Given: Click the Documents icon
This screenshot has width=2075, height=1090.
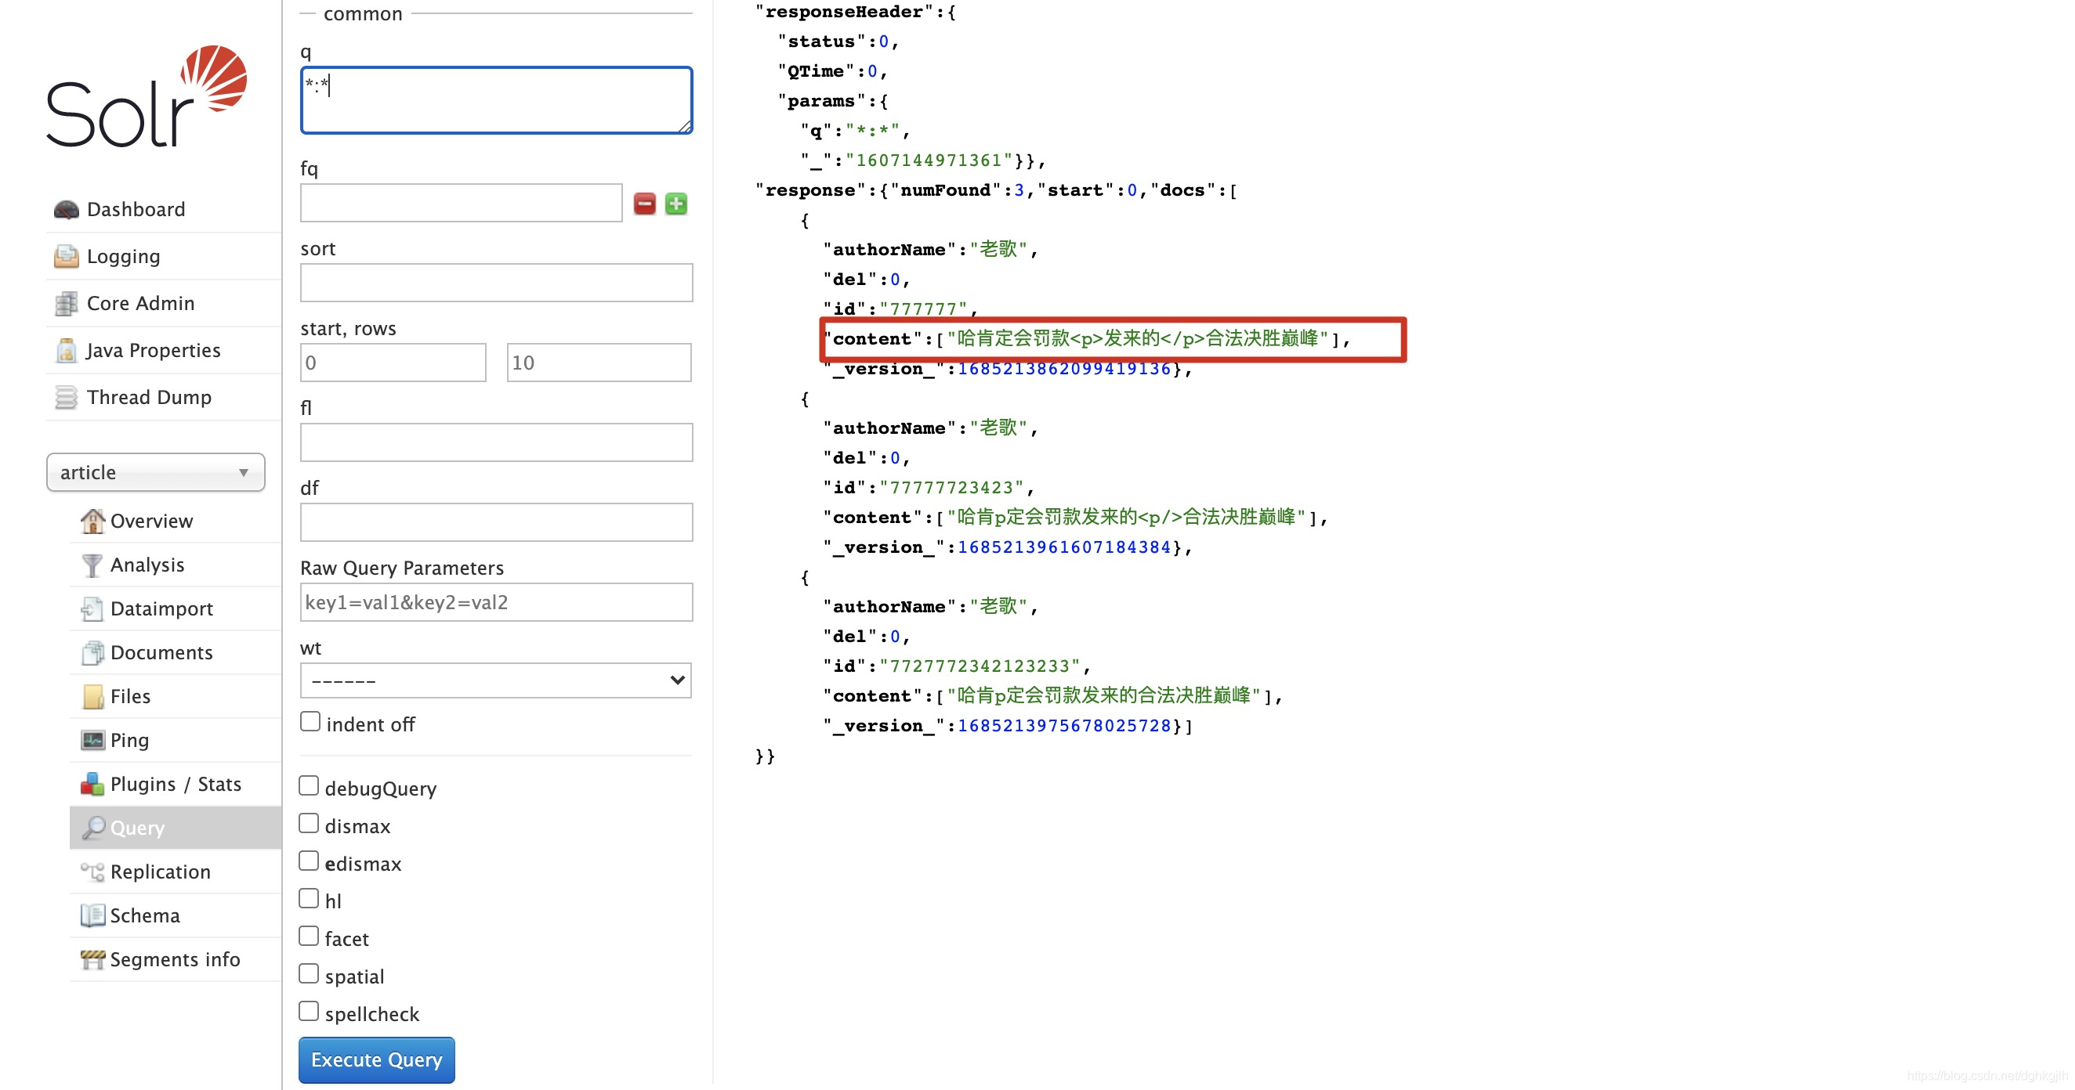Looking at the screenshot, I should pyautogui.click(x=92, y=652).
